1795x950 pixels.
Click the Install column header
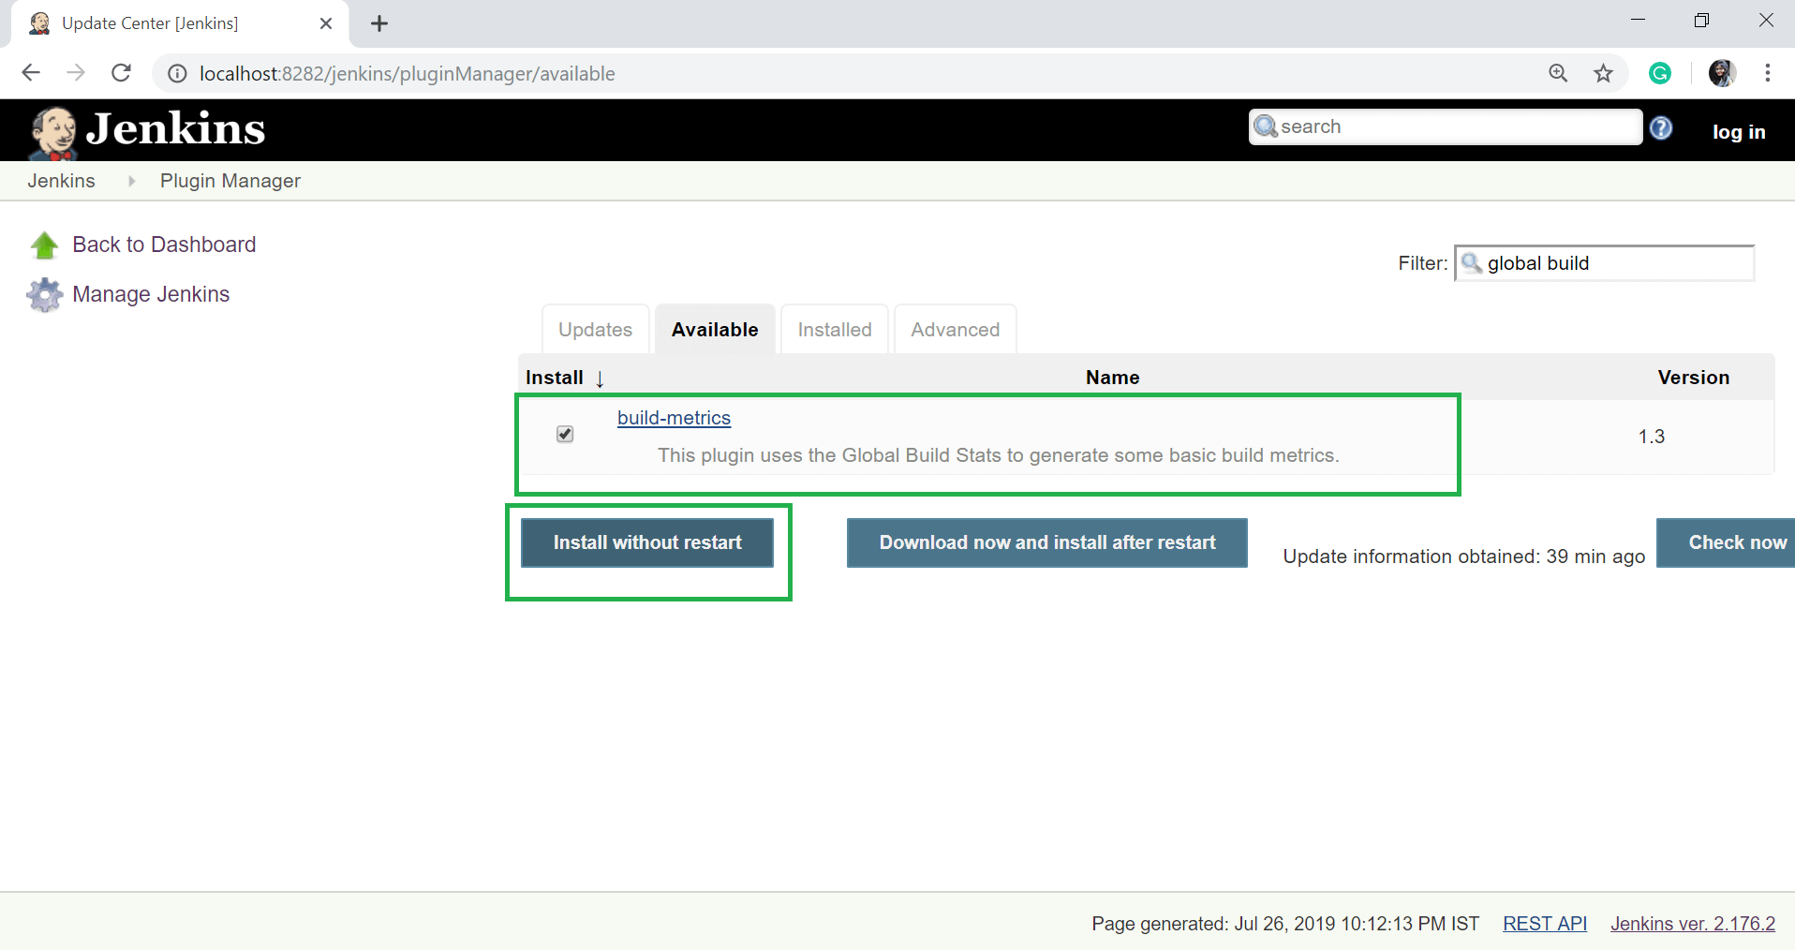[555, 378]
